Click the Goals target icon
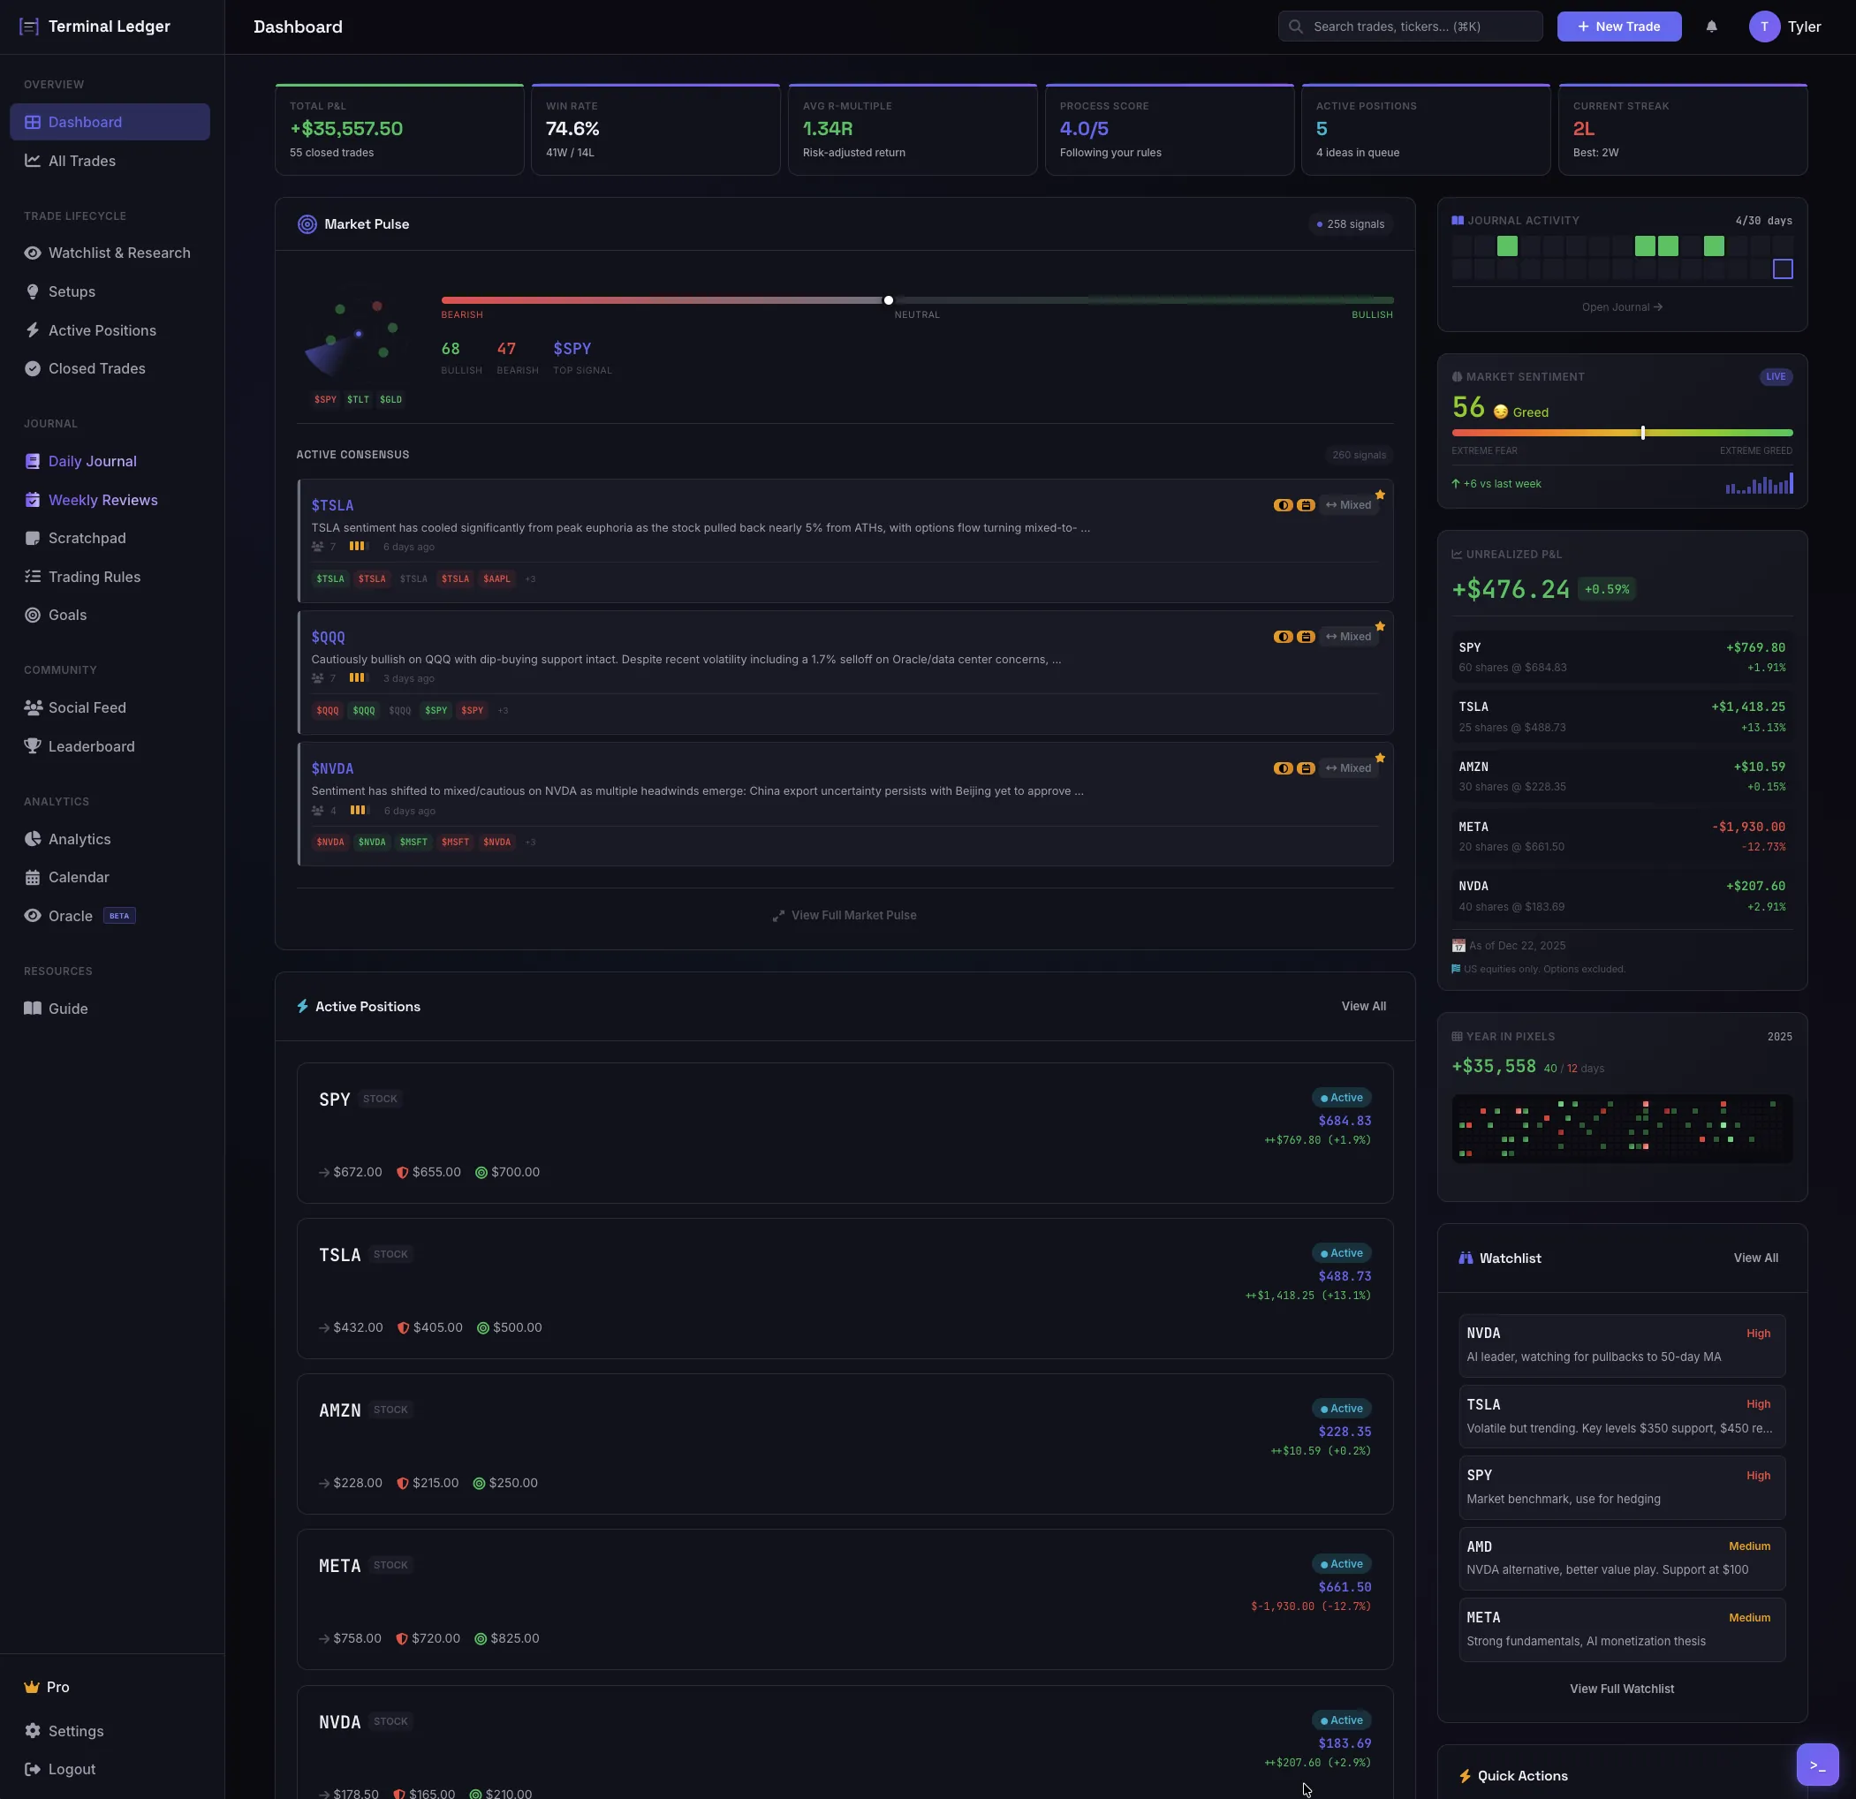The width and height of the screenshot is (1856, 1799). (32, 615)
